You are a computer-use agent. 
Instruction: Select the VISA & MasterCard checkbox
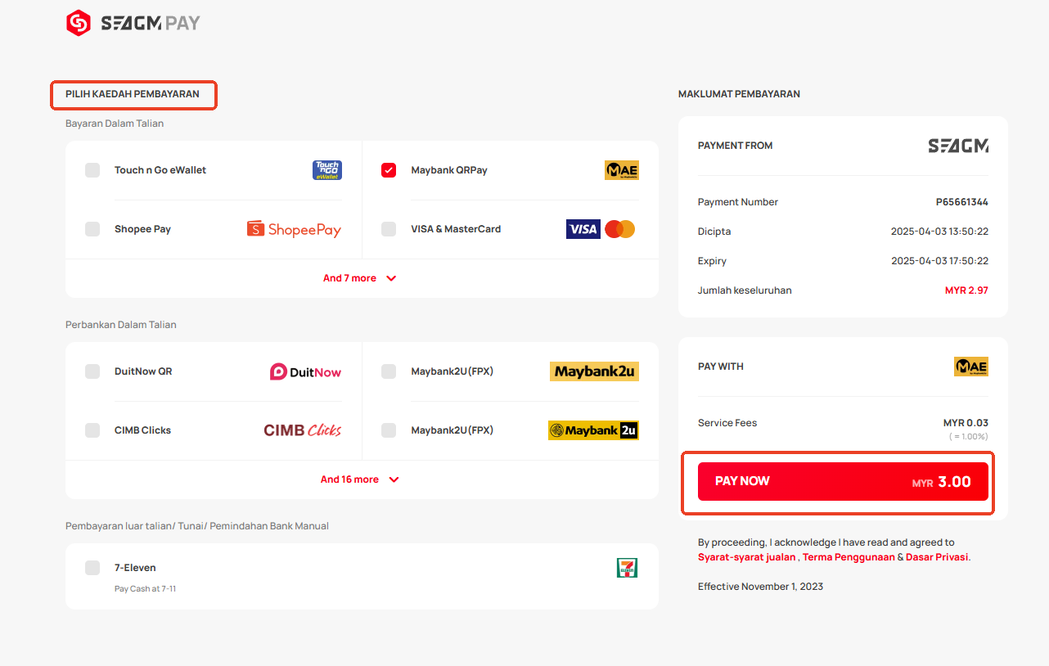click(389, 229)
